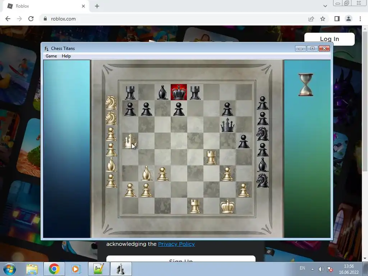Select the black queen on g6
The height and width of the screenshot is (276, 368).
pos(227,125)
